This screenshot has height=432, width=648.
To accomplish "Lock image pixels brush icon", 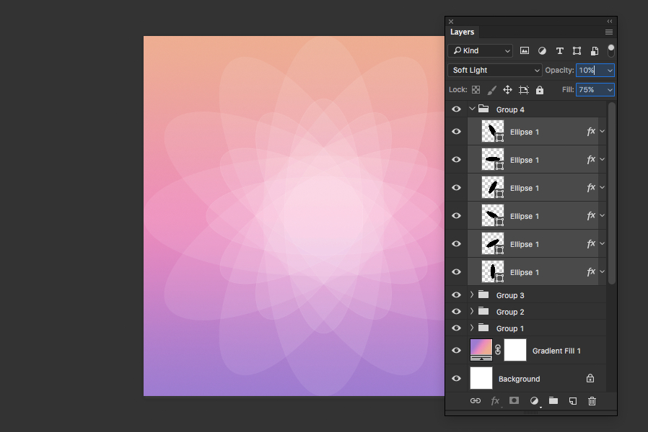I will tap(492, 90).
